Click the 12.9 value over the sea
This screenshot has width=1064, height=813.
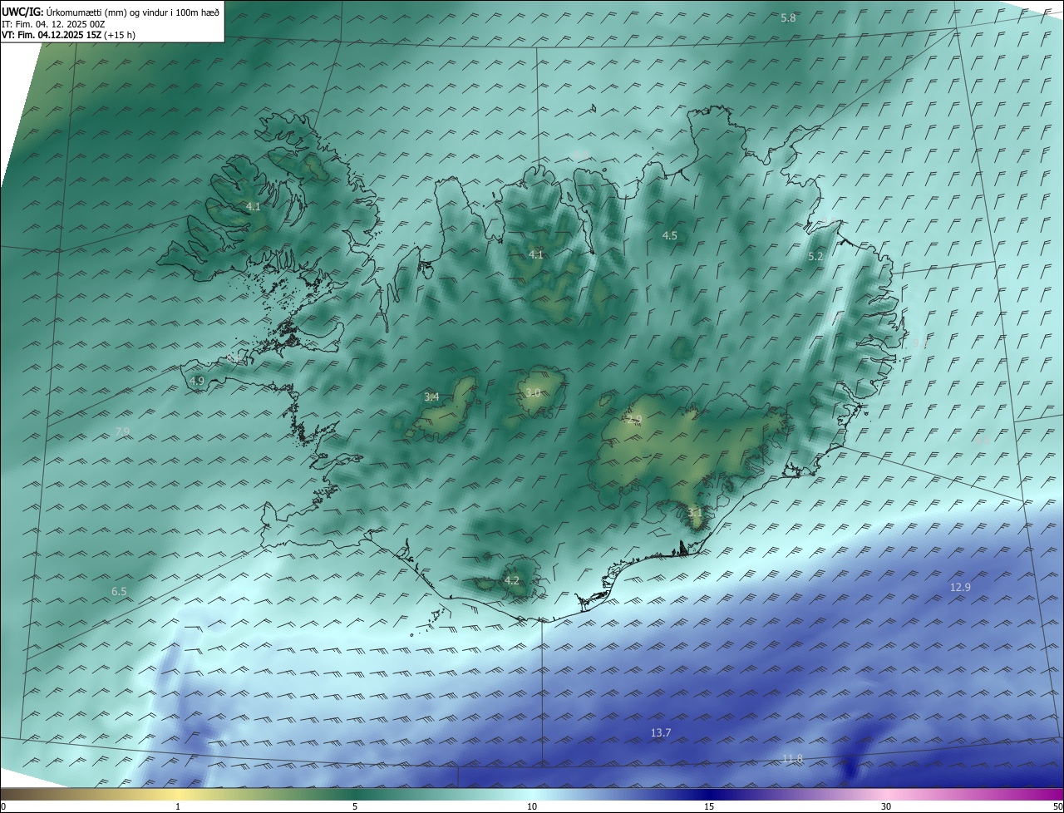(x=960, y=587)
